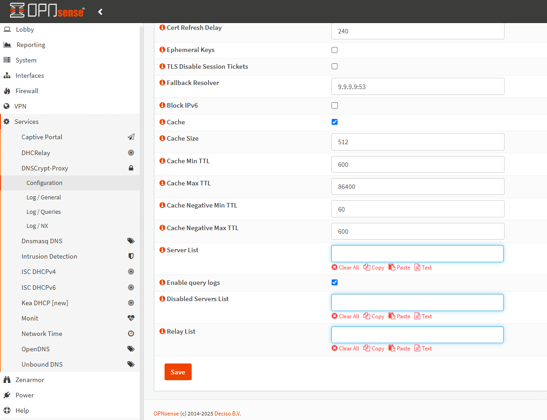Toggle the Block IPv6 checkbox

pos(335,106)
